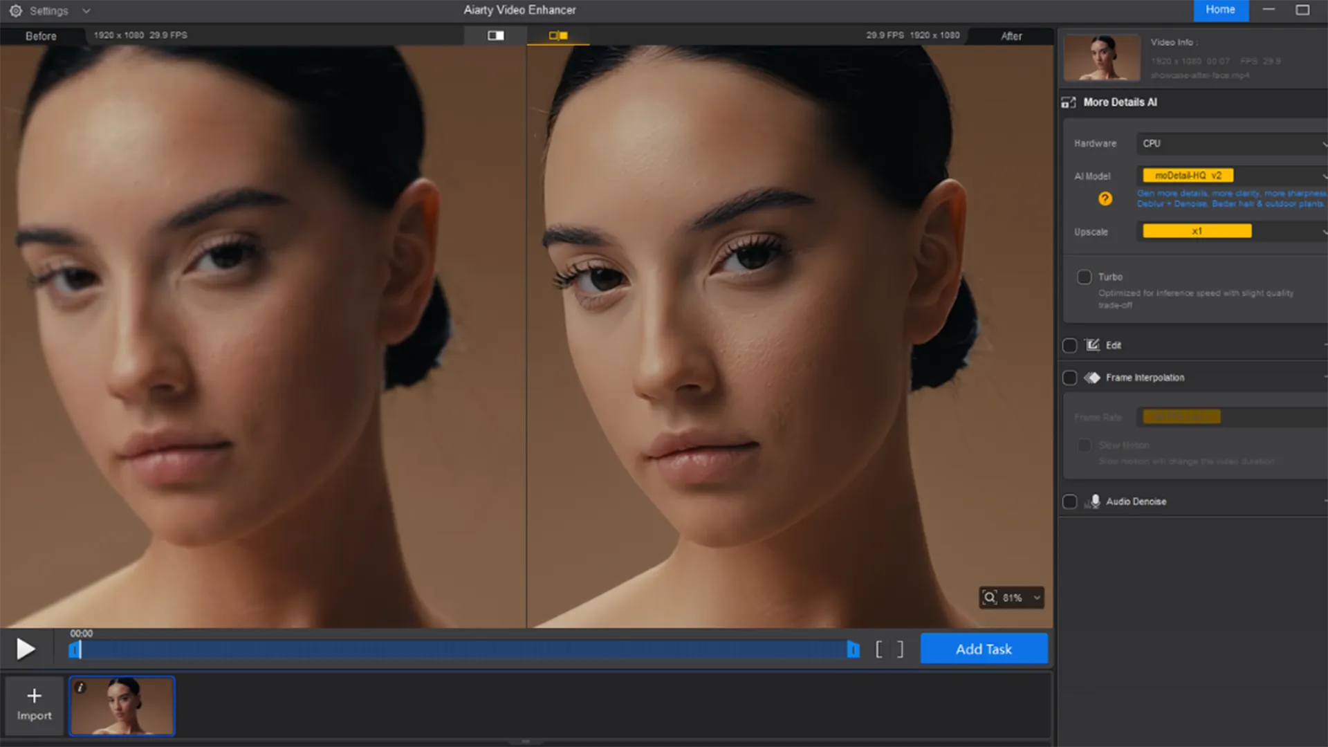
Task: Click the Add Task button
Action: 984,649
